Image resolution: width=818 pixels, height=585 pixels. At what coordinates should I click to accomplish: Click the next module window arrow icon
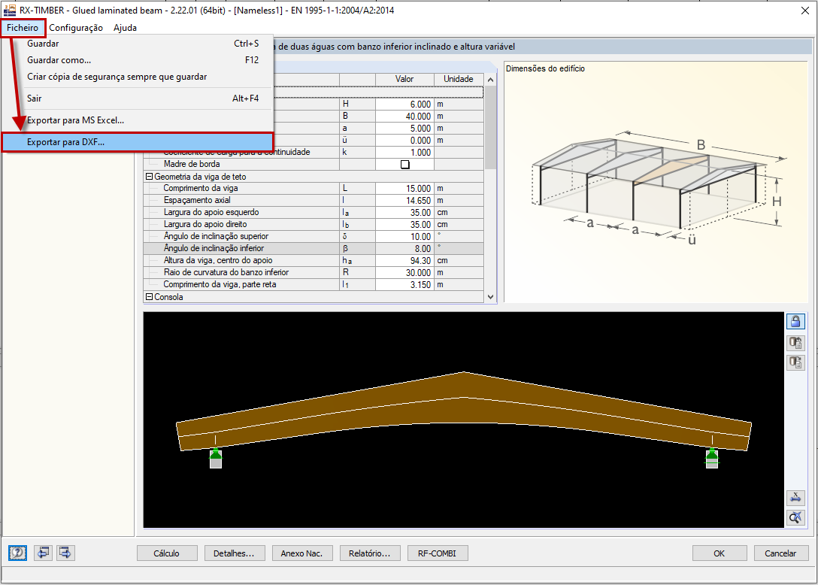coord(65,553)
